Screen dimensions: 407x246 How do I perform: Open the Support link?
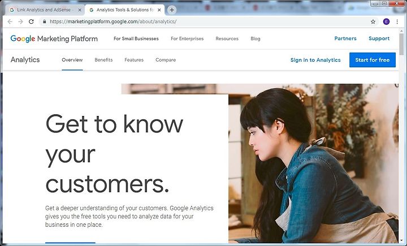coord(379,38)
